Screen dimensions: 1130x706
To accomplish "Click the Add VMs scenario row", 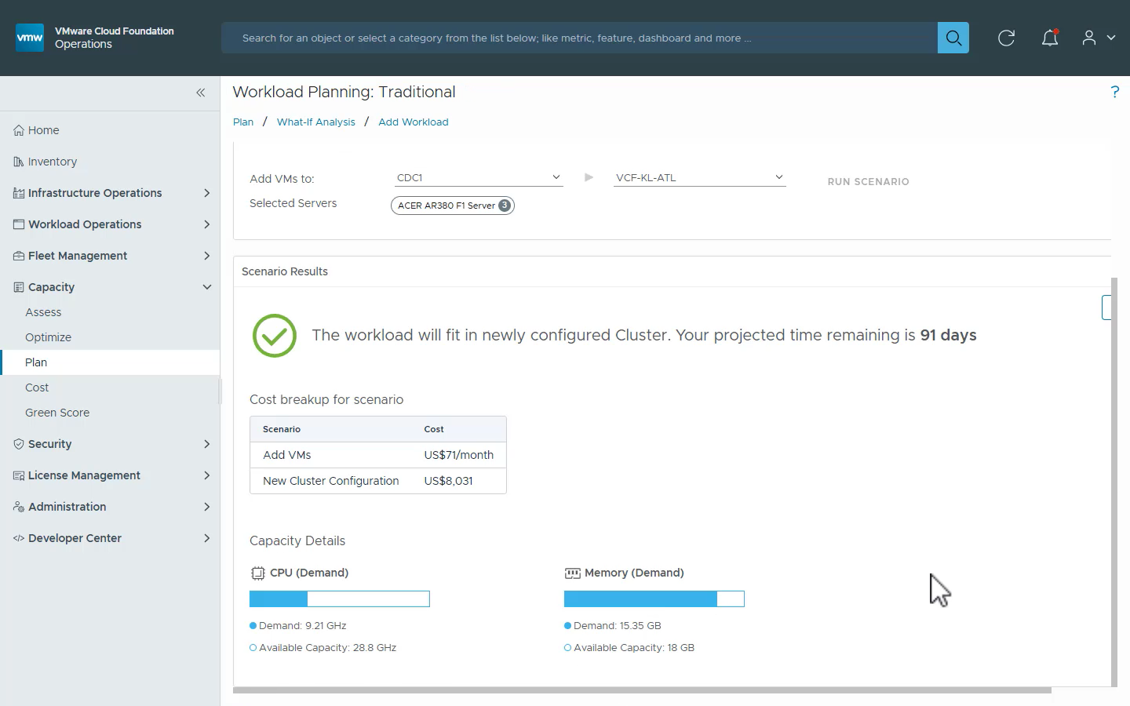I will [378, 455].
